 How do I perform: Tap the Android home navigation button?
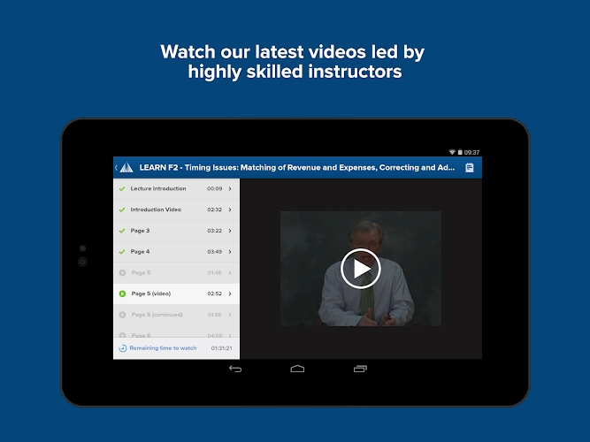297,369
